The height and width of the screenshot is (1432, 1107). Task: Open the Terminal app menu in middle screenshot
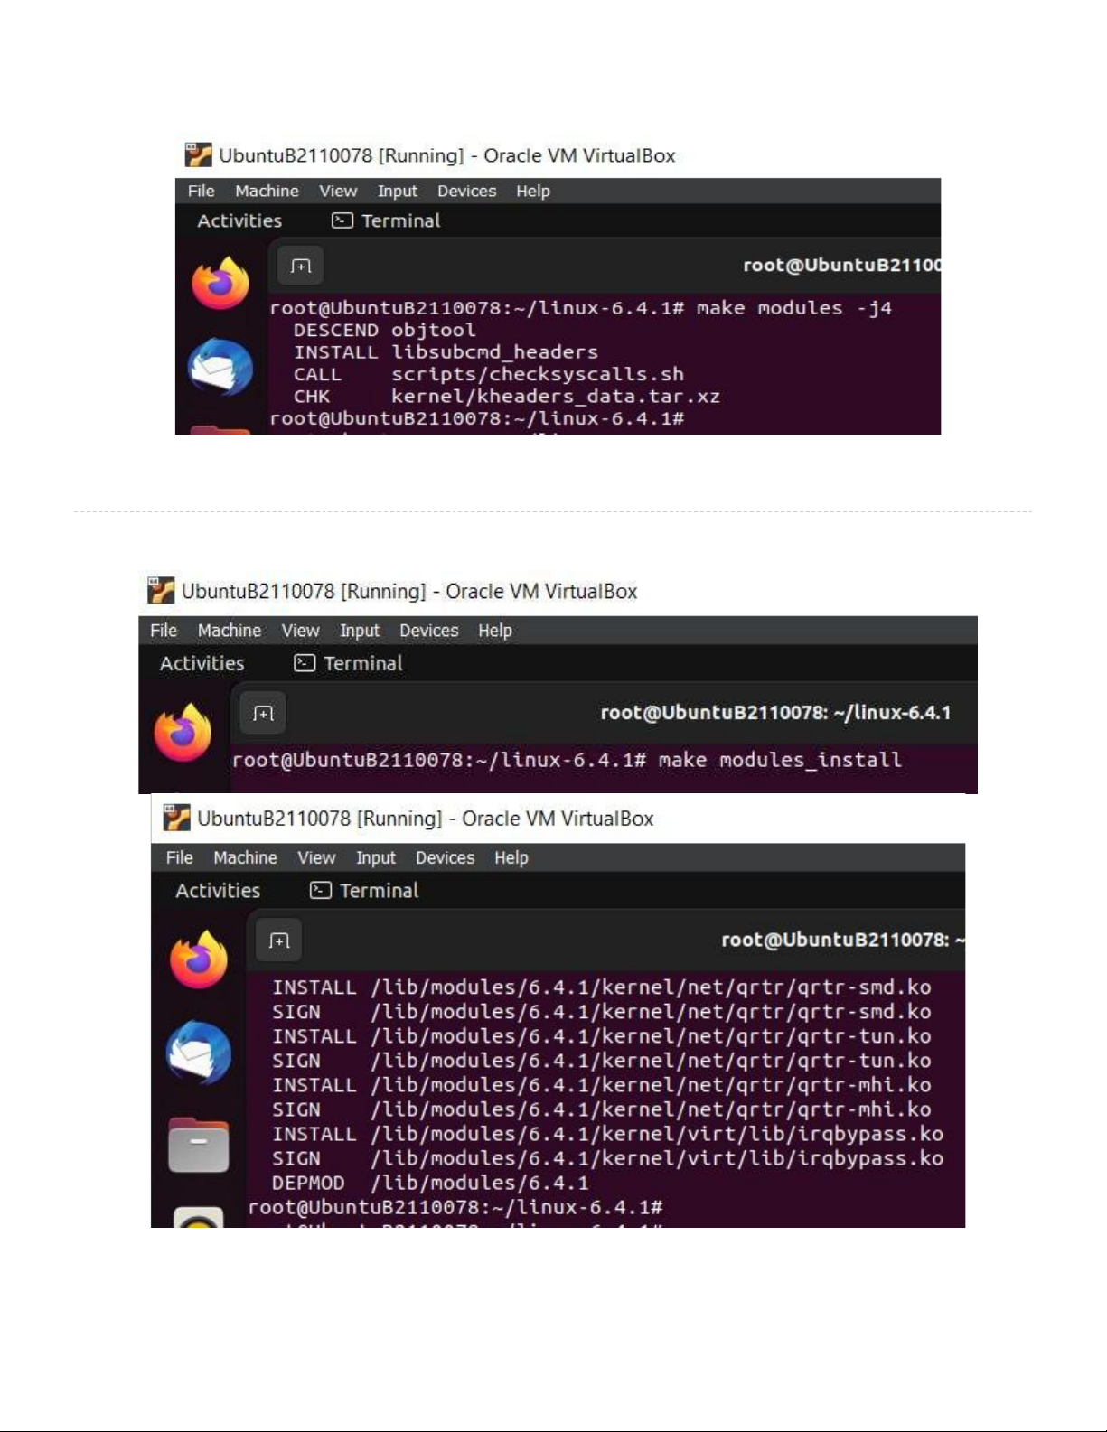coord(349,663)
